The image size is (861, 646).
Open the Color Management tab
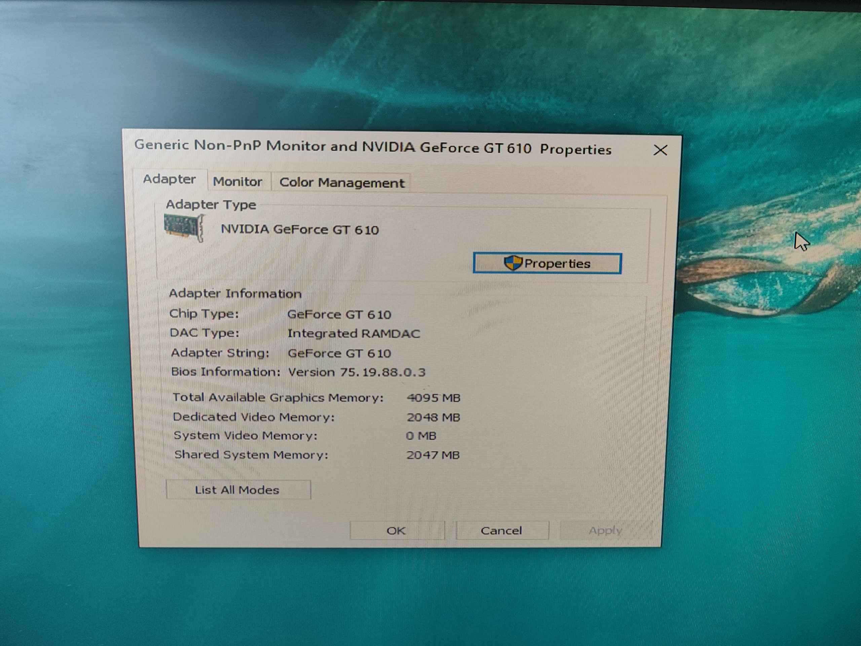click(x=342, y=183)
